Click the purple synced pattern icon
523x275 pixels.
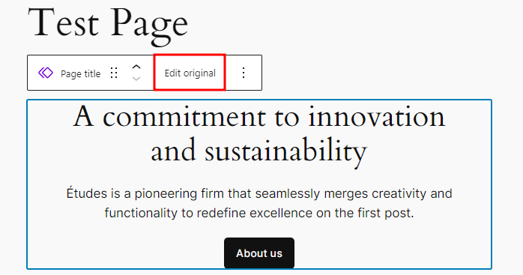[46, 73]
